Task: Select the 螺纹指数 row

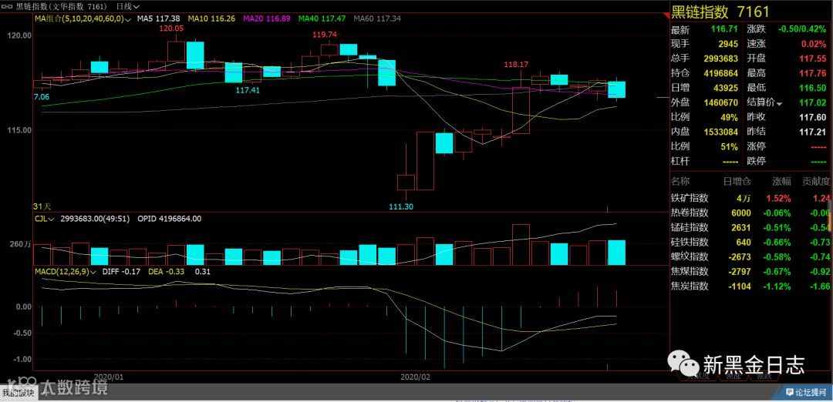Action: [x=750, y=256]
